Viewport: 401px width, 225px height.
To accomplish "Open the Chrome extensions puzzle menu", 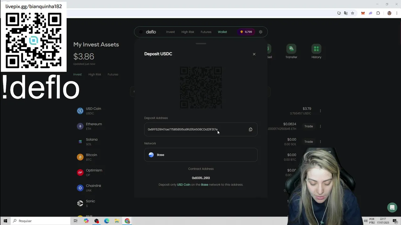I will [x=378, y=13].
